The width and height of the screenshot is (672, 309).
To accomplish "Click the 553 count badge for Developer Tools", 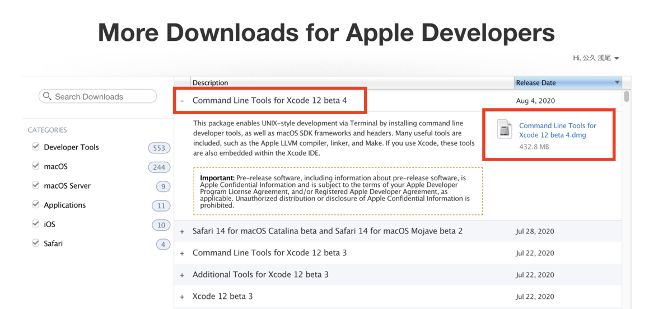I will 159,148.
